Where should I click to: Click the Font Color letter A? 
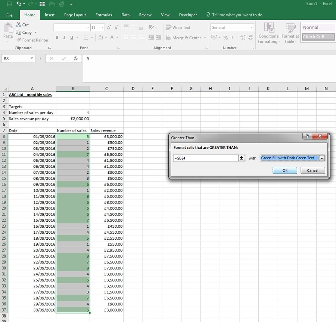(112, 37)
